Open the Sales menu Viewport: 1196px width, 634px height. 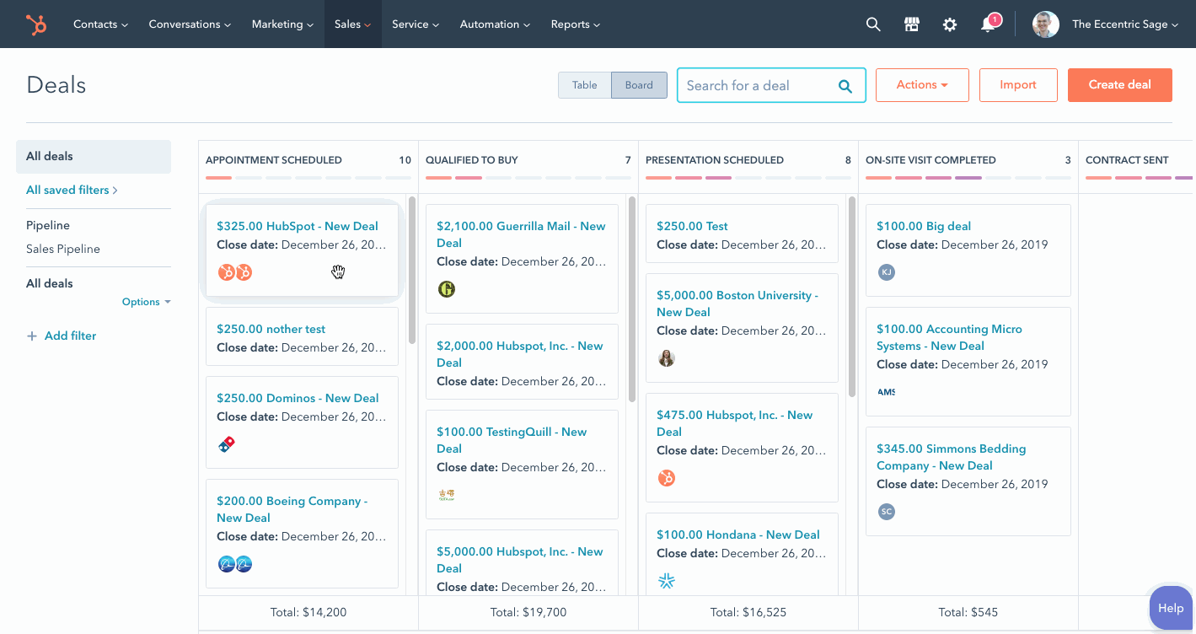click(x=352, y=24)
